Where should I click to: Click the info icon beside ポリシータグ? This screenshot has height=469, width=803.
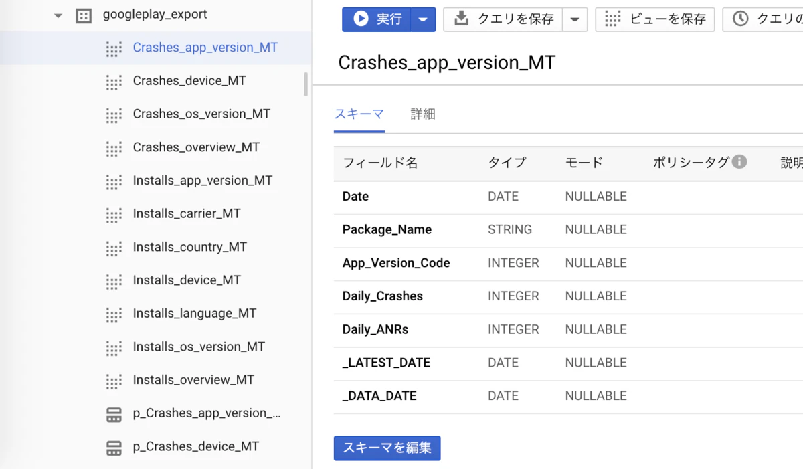pos(739,161)
